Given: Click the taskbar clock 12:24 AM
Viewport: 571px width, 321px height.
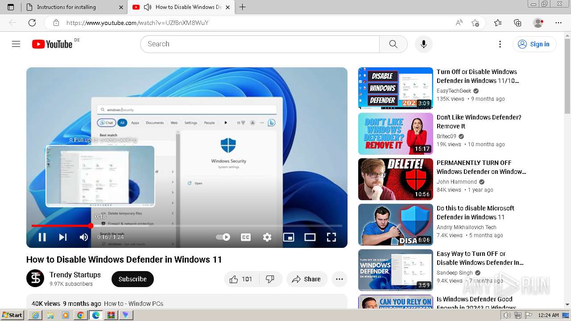Looking at the screenshot, I should tap(548, 315).
